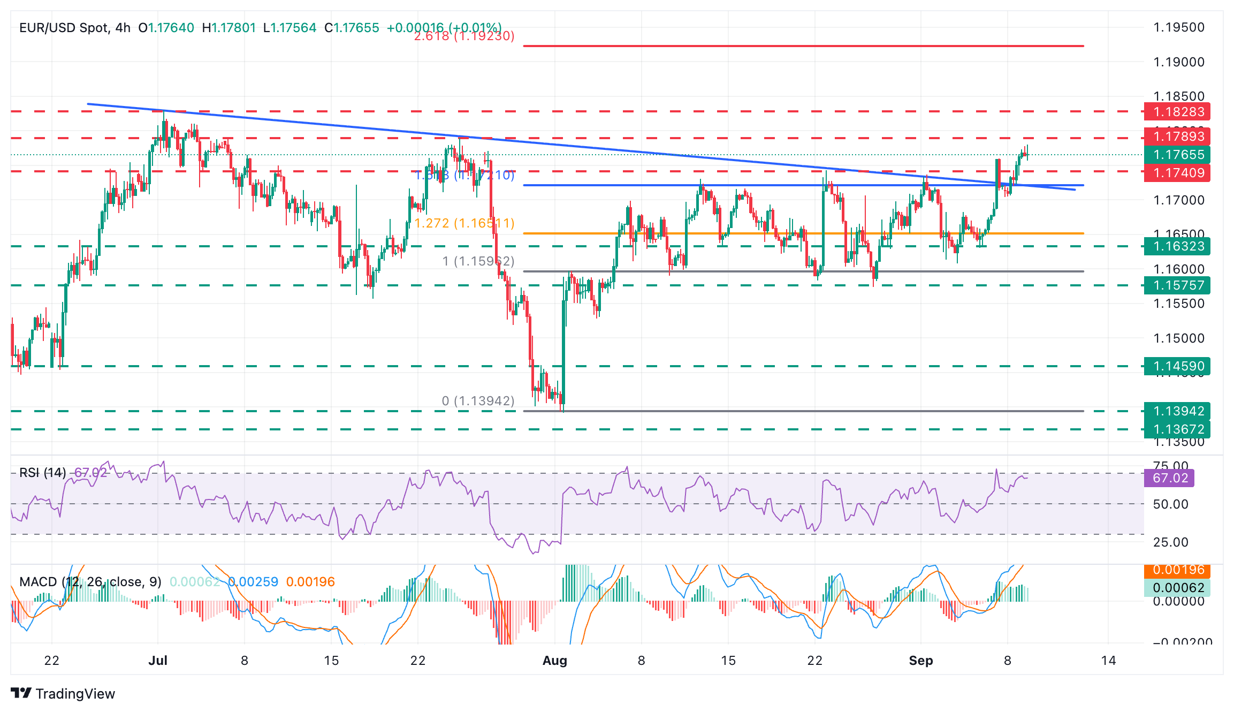Click the orange 1.272 (1.16511) Fibonacci label
The height and width of the screenshot is (712, 1234).
click(x=464, y=223)
